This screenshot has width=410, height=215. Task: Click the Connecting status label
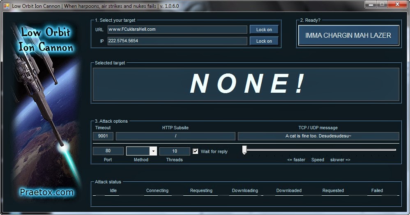click(157, 190)
